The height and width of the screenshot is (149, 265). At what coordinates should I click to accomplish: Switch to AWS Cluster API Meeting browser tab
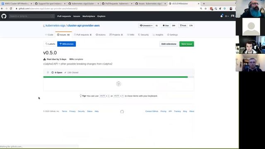point(17,4)
